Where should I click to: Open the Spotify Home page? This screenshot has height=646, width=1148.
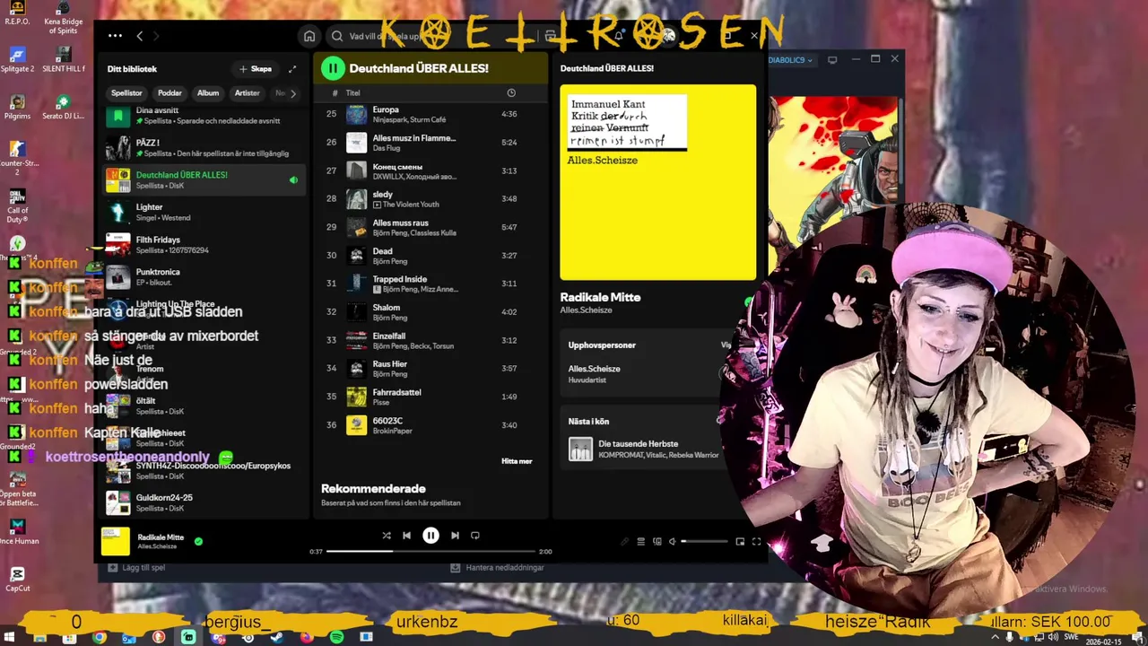tap(309, 36)
